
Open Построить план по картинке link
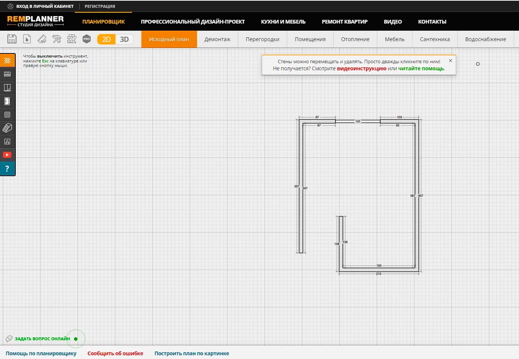tap(192, 353)
